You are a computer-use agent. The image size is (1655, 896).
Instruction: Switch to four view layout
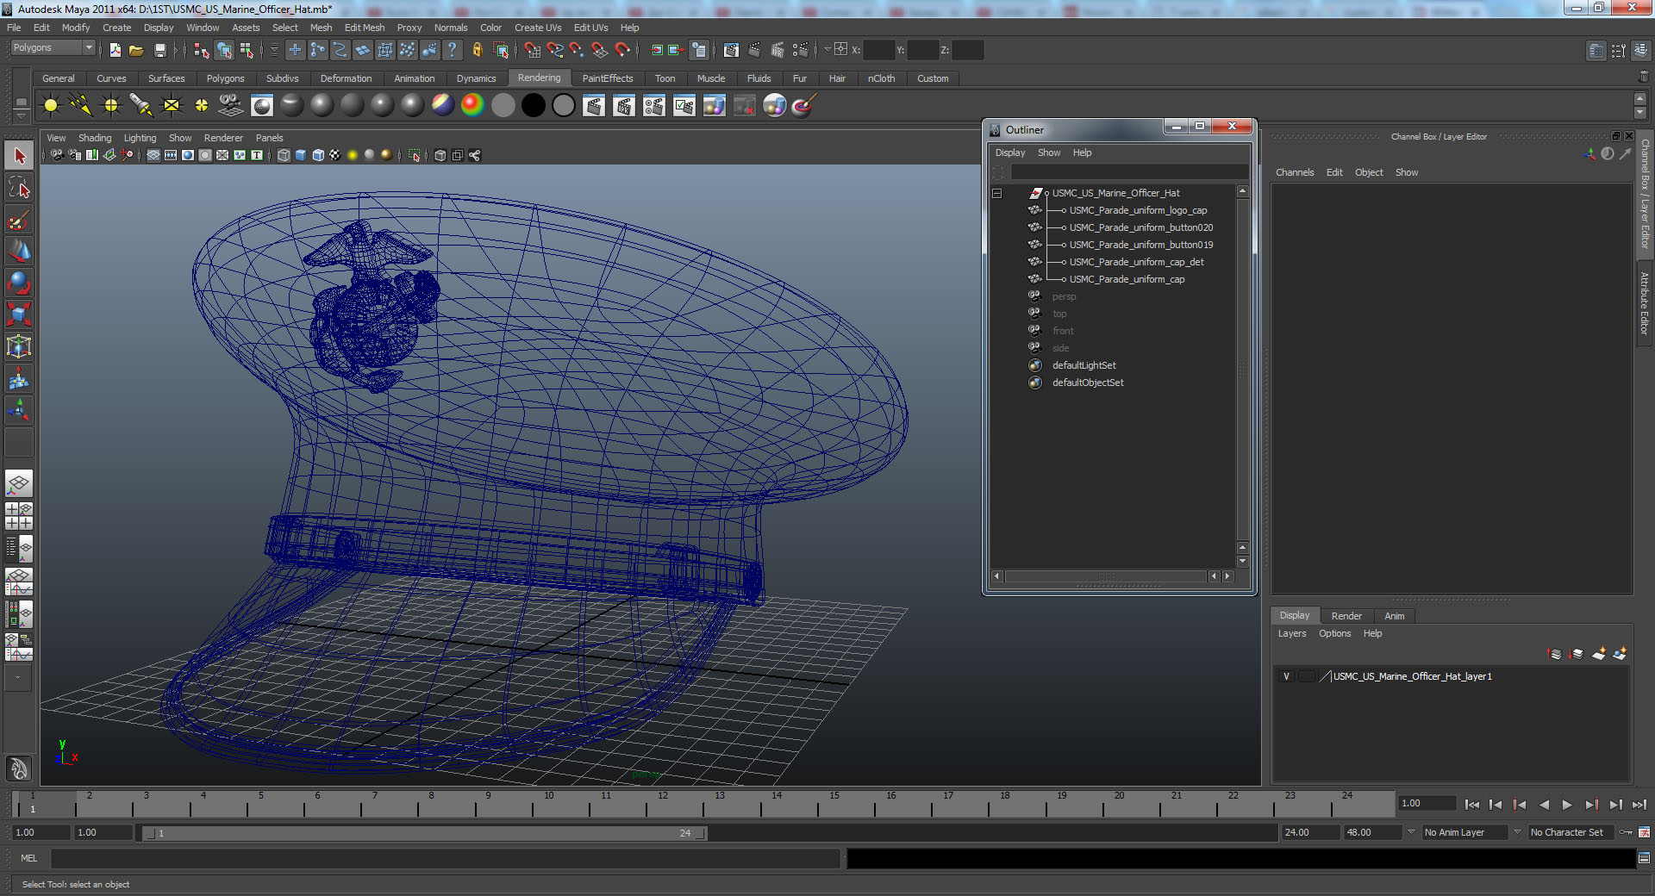pos(19,515)
